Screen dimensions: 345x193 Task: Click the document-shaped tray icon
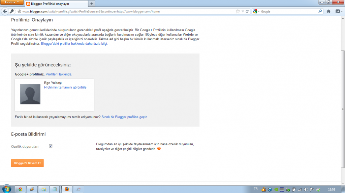[x=294, y=190]
